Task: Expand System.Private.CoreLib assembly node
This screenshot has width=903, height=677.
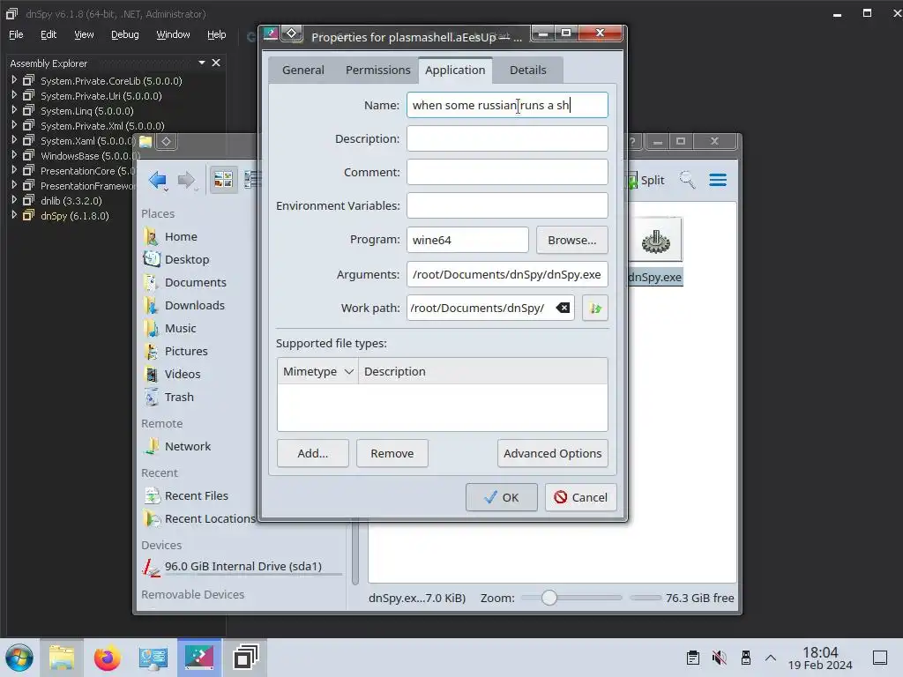Action: pos(14,80)
